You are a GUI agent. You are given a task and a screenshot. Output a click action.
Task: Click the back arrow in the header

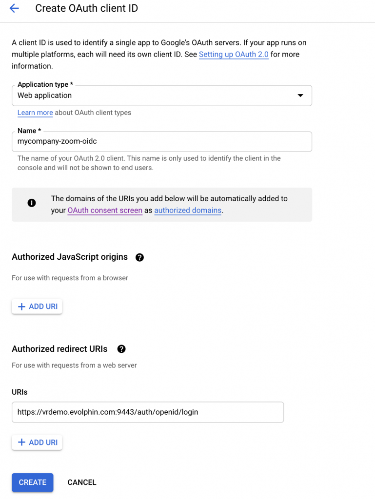click(x=14, y=8)
